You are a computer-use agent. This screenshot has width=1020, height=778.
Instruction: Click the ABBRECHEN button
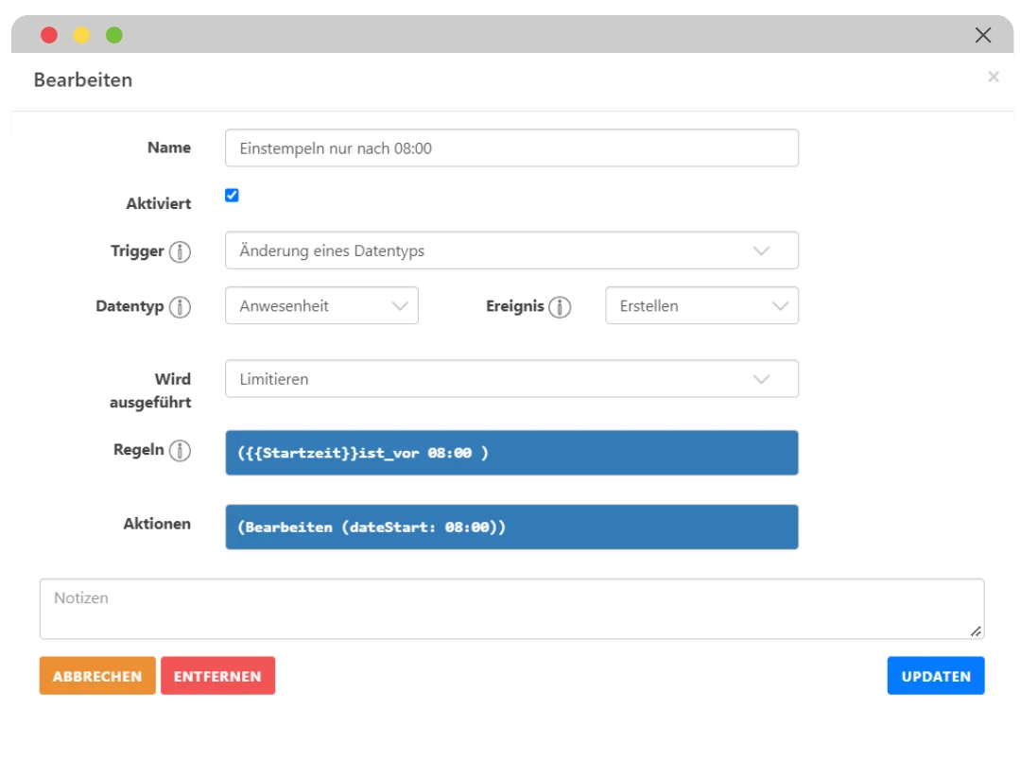pos(96,675)
